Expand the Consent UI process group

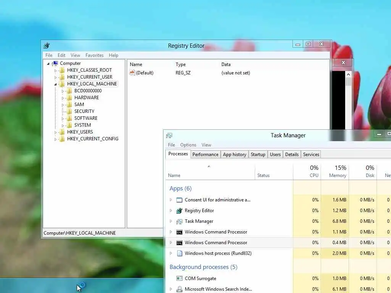(171, 200)
